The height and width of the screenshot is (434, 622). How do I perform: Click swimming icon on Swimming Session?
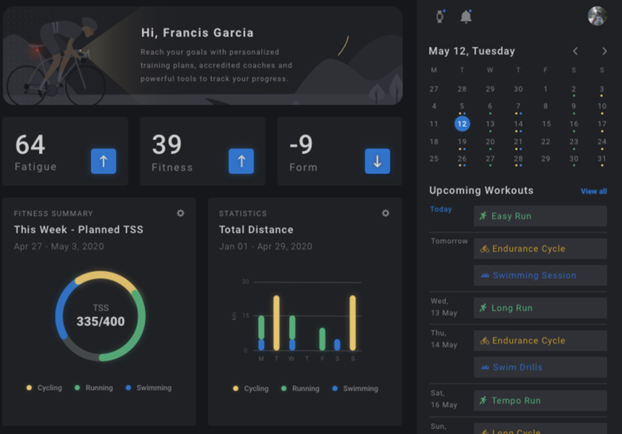485,275
